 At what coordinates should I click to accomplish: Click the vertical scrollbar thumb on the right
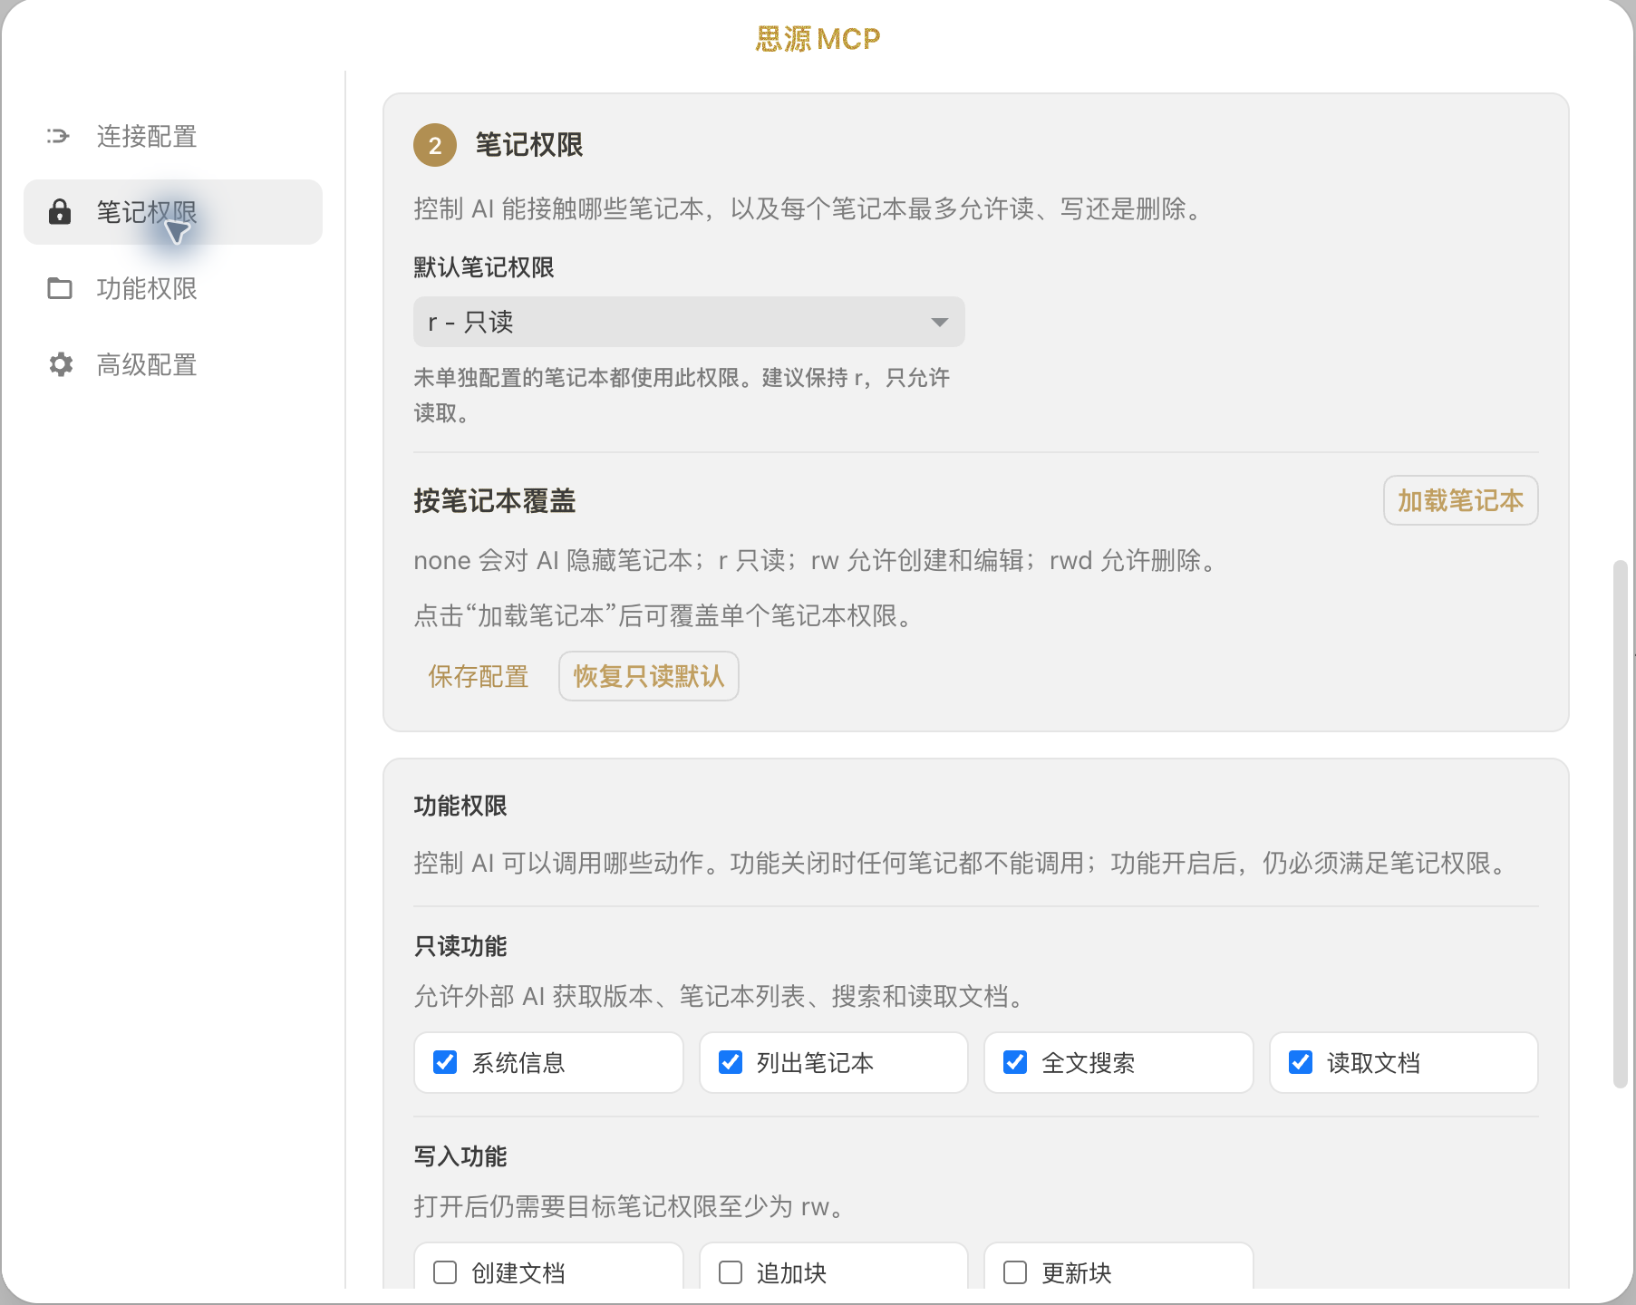1621,824
